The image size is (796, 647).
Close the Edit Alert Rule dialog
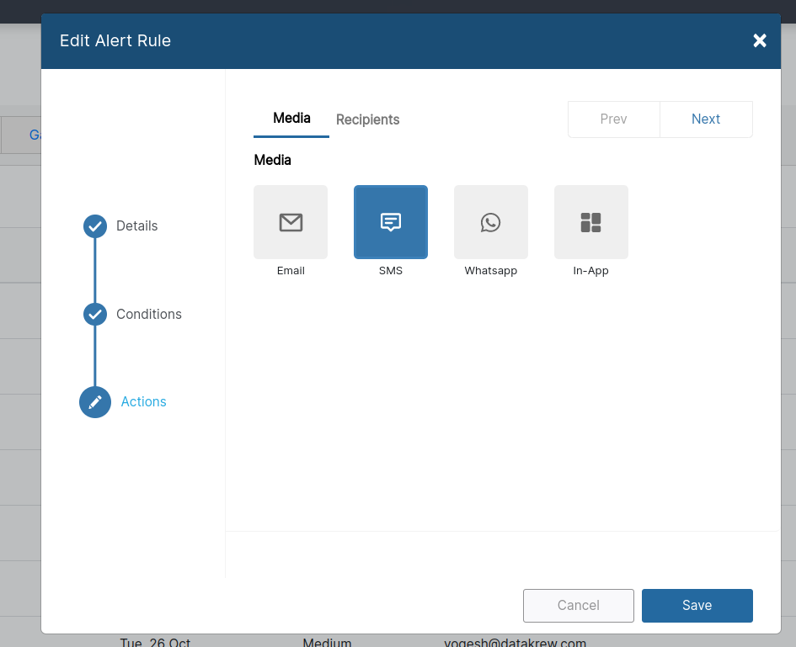759,40
